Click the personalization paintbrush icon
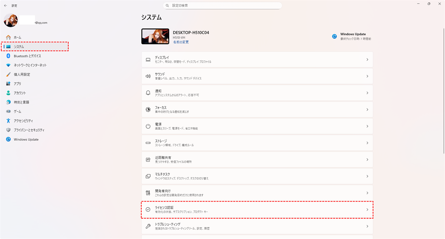This screenshot has width=445, height=239. click(x=8, y=74)
